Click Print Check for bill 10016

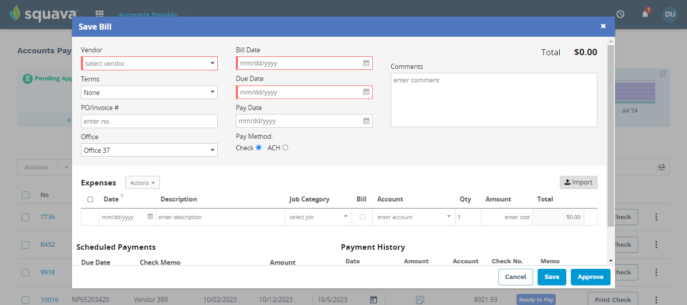pyautogui.click(x=613, y=300)
